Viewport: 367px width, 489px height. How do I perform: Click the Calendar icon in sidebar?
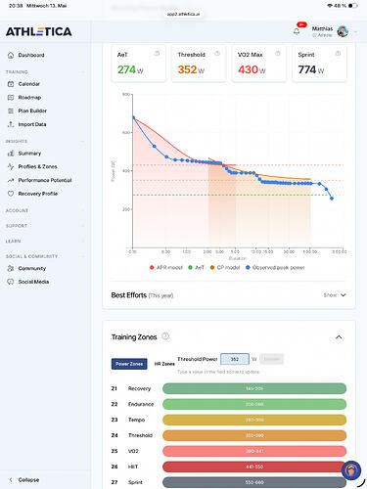coord(11,84)
